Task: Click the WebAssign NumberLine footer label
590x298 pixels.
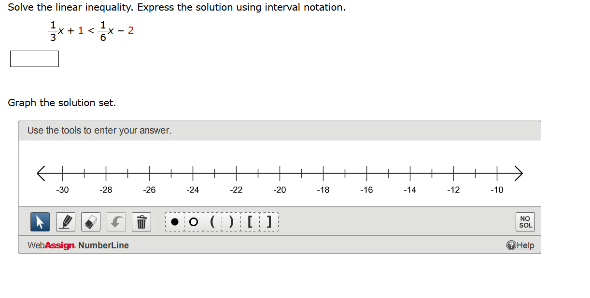Action: click(78, 245)
